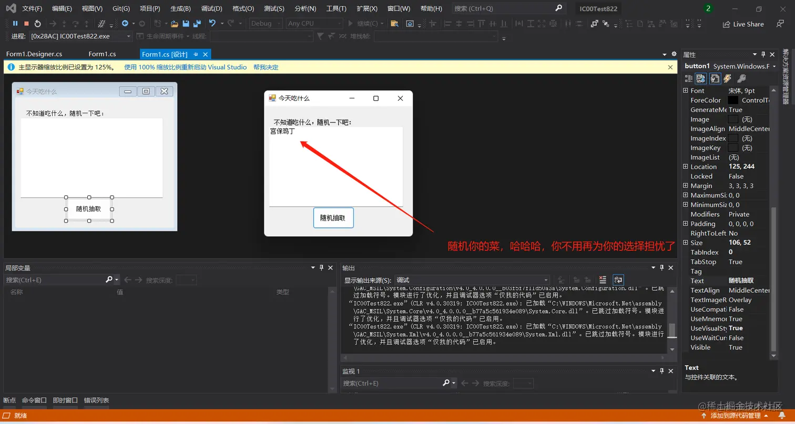Open feedback icon next to Live Share
This screenshot has height=424, width=795.
tap(780, 24)
